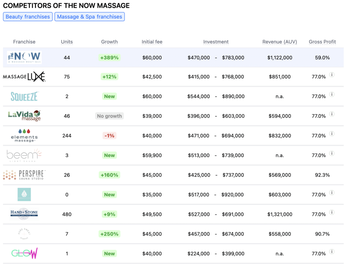Click the teal square franchise logo
Screen dimensions: 346x268
point(24,194)
